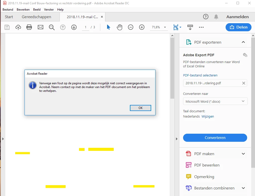Click the Opmerking tool label

click(x=204, y=177)
